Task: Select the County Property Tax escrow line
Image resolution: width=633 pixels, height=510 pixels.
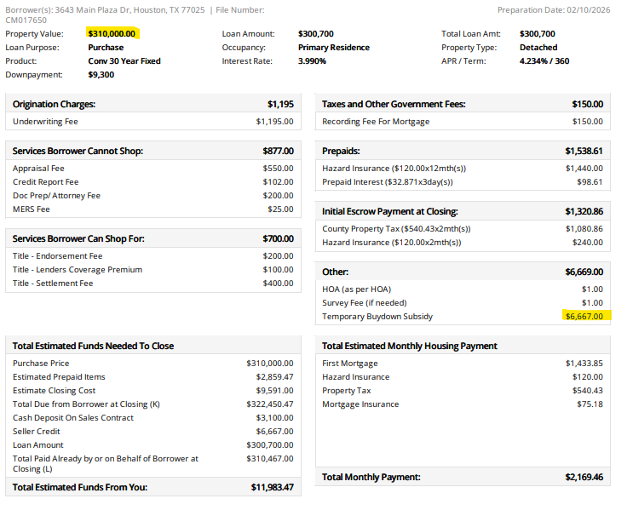Action: pos(396,229)
